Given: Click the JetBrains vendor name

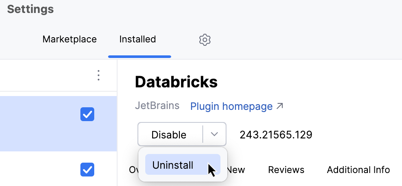Looking at the screenshot, I should point(158,106).
